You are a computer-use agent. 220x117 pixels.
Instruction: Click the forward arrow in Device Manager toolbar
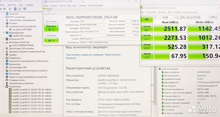pyautogui.click(x=5, y=9)
